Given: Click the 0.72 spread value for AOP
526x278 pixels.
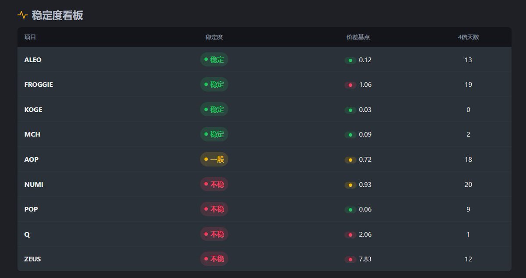Looking at the screenshot, I should (365, 160).
